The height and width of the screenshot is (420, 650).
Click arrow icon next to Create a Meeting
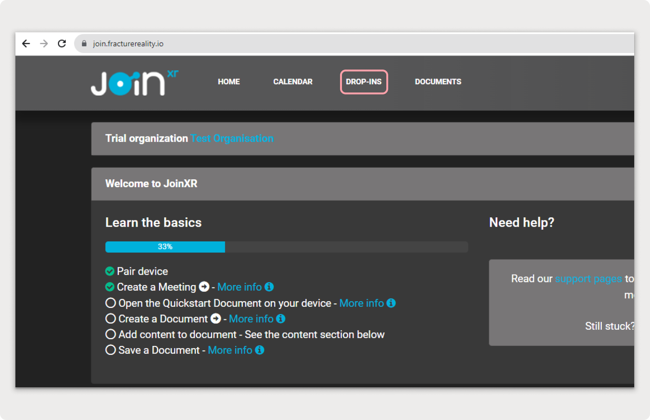tap(204, 287)
